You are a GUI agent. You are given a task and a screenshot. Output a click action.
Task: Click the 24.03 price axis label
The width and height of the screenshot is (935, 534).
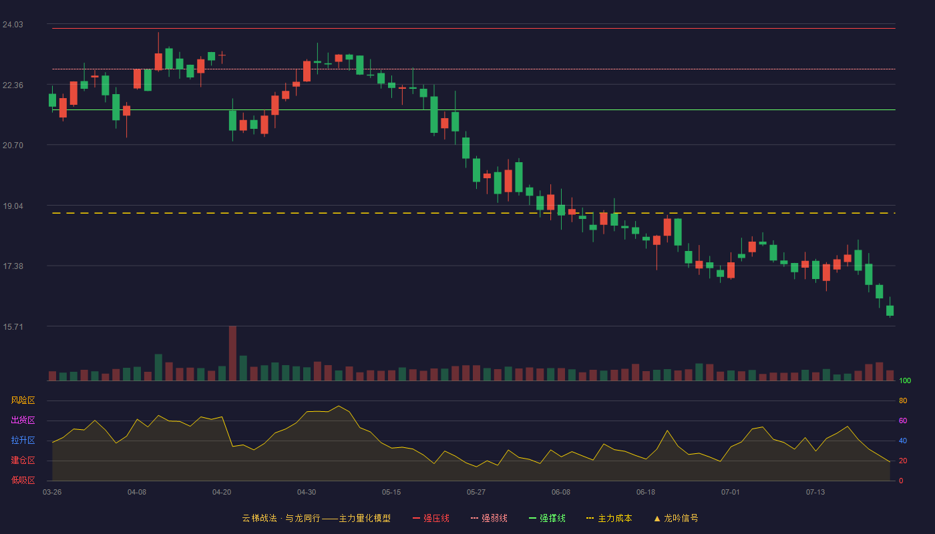click(x=13, y=25)
